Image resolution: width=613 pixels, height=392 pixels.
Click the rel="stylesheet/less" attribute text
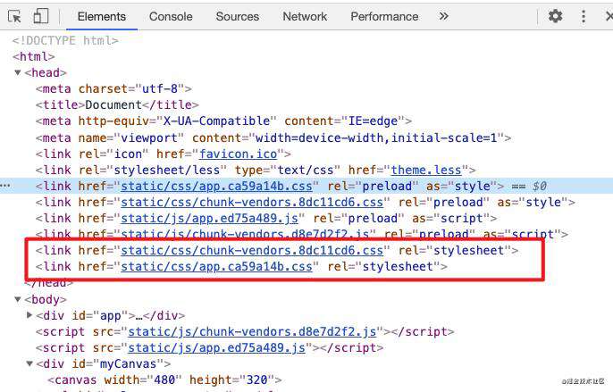pyautogui.click(x=153, y=170)
